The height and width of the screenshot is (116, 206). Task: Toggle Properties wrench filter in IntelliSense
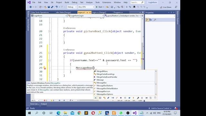tap(138, 98)
